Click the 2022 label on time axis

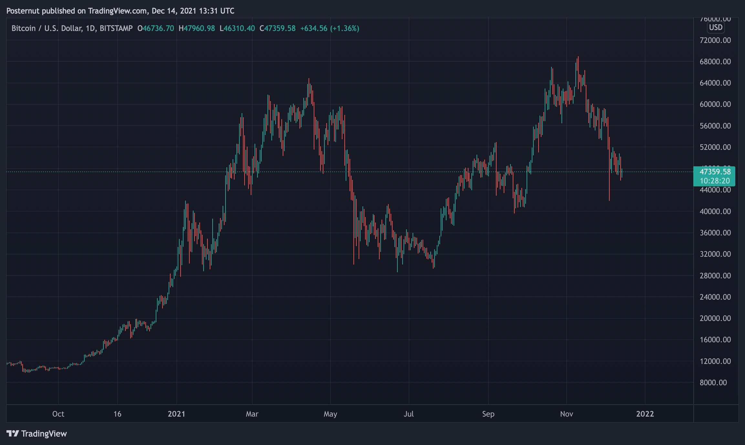click(645, 414)
